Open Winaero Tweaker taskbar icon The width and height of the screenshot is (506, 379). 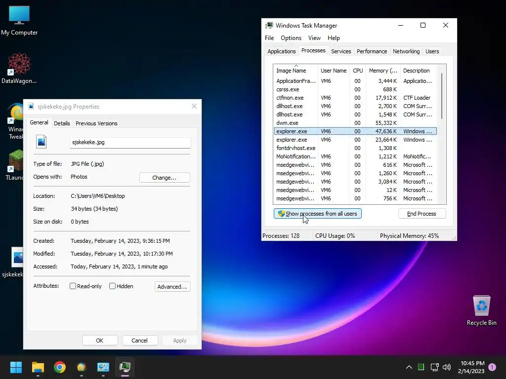pyautogui.click(x=82, y=367)
